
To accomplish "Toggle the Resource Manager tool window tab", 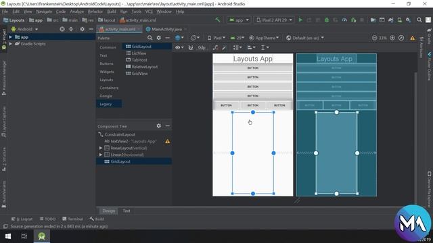I will [4, 78].
